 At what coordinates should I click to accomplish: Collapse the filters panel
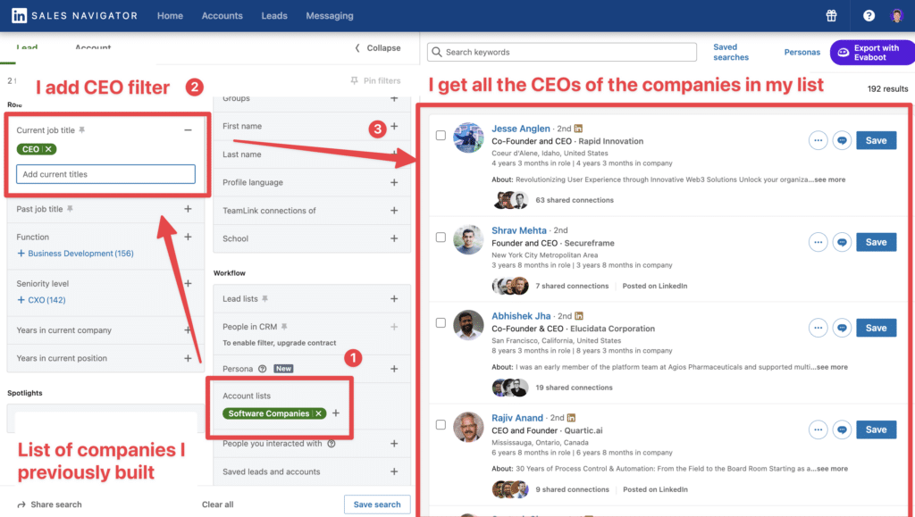tap(378, 48)
